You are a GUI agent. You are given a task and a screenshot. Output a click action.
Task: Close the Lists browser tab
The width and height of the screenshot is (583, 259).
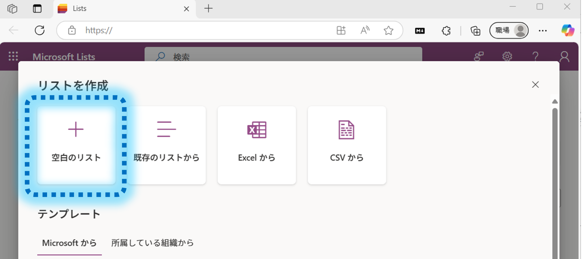point(186,9)
